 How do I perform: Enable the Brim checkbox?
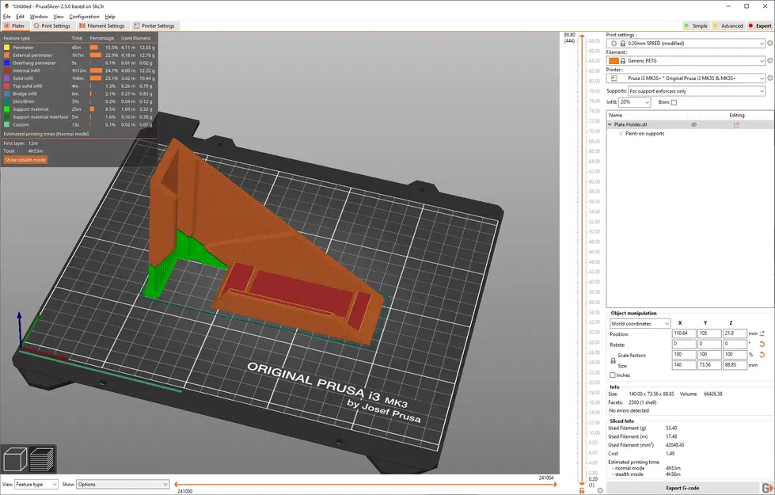[x=674, y=103]
